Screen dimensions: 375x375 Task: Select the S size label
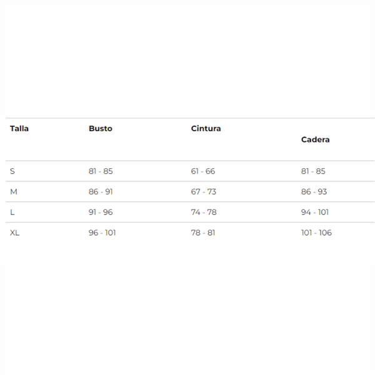(x=12, y=171)
